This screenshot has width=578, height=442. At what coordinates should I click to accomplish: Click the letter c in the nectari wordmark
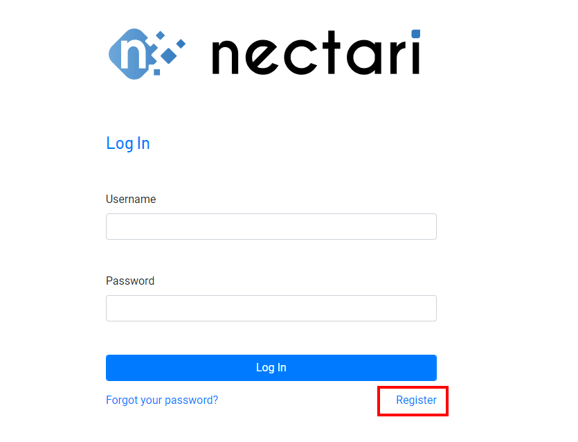coord(300,58)
